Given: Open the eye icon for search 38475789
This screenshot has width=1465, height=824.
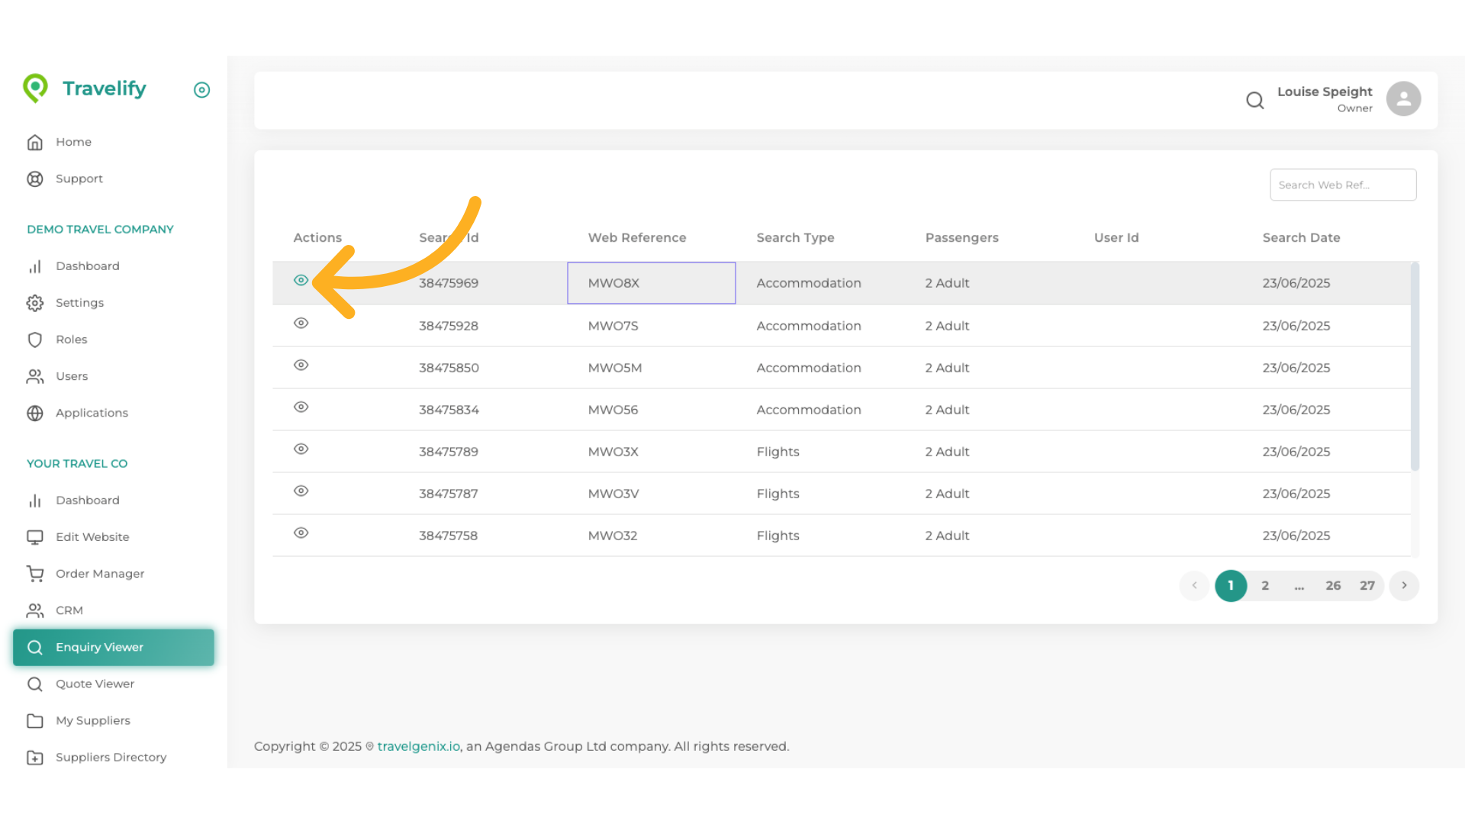Looking at the screenshot, I should click(301, 449).
